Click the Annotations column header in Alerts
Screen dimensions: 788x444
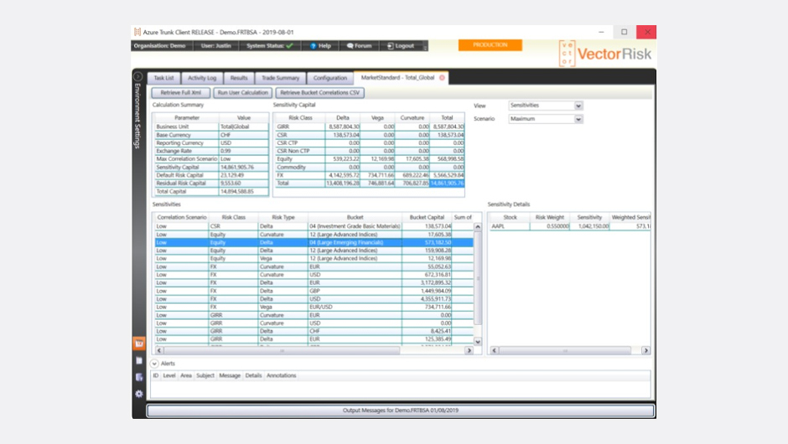[282, 375]
